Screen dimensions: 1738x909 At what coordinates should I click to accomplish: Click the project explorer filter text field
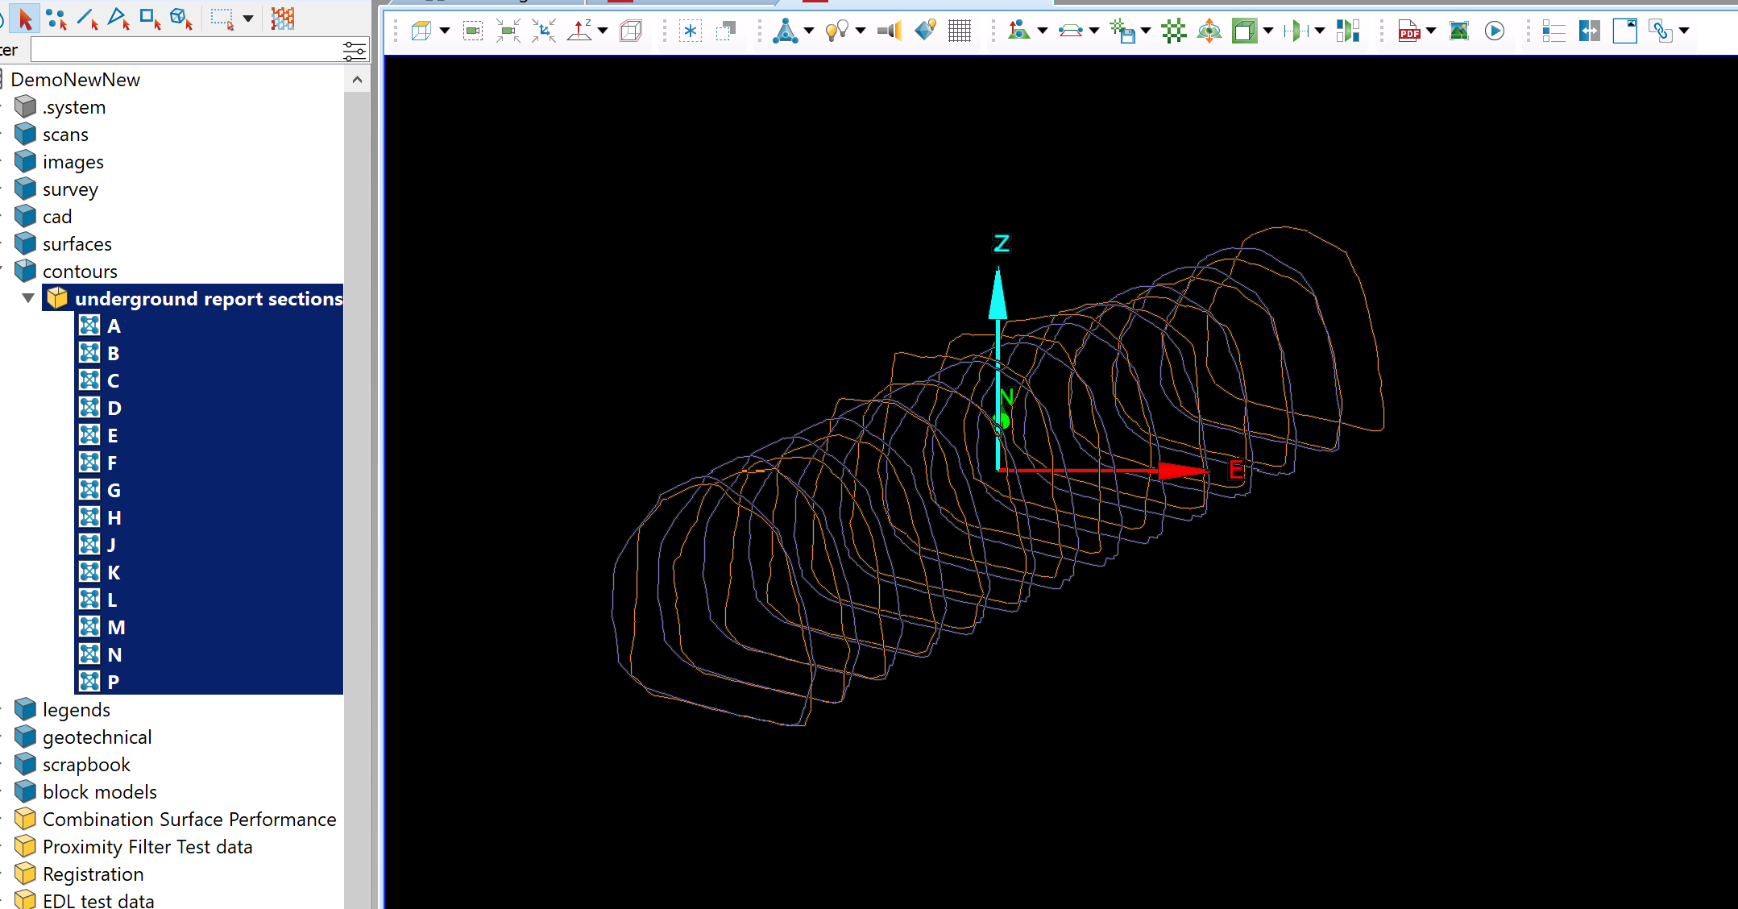185,51
